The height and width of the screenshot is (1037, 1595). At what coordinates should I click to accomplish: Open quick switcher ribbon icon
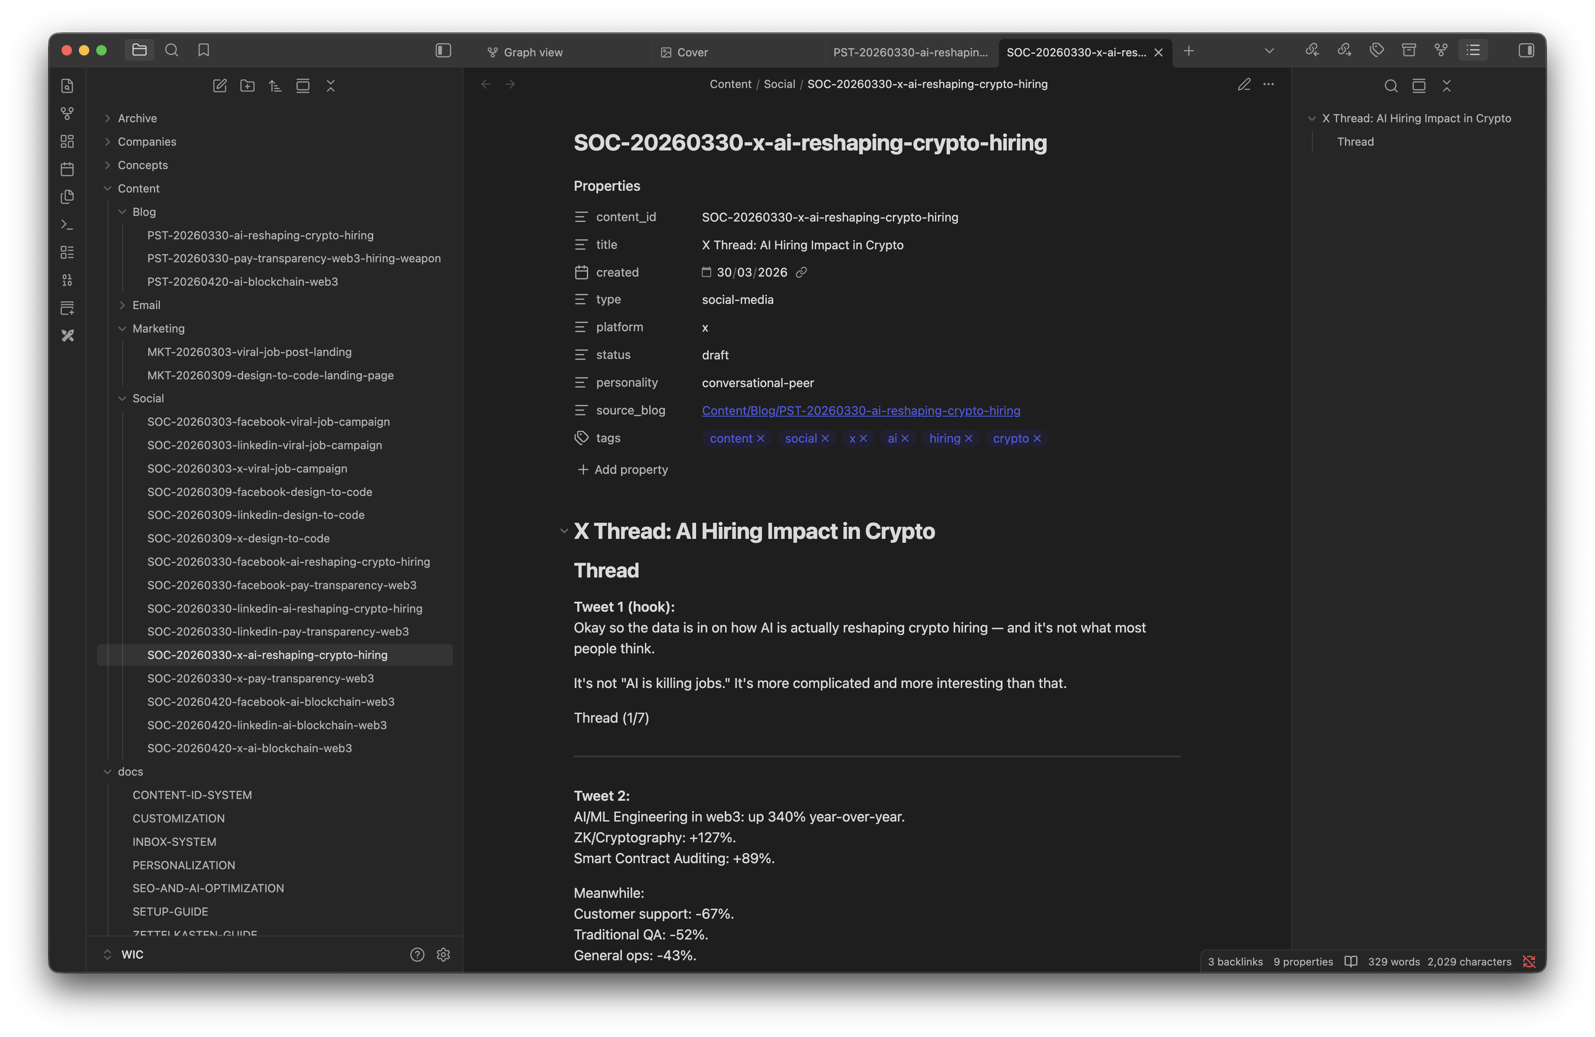tap(67, 86)
